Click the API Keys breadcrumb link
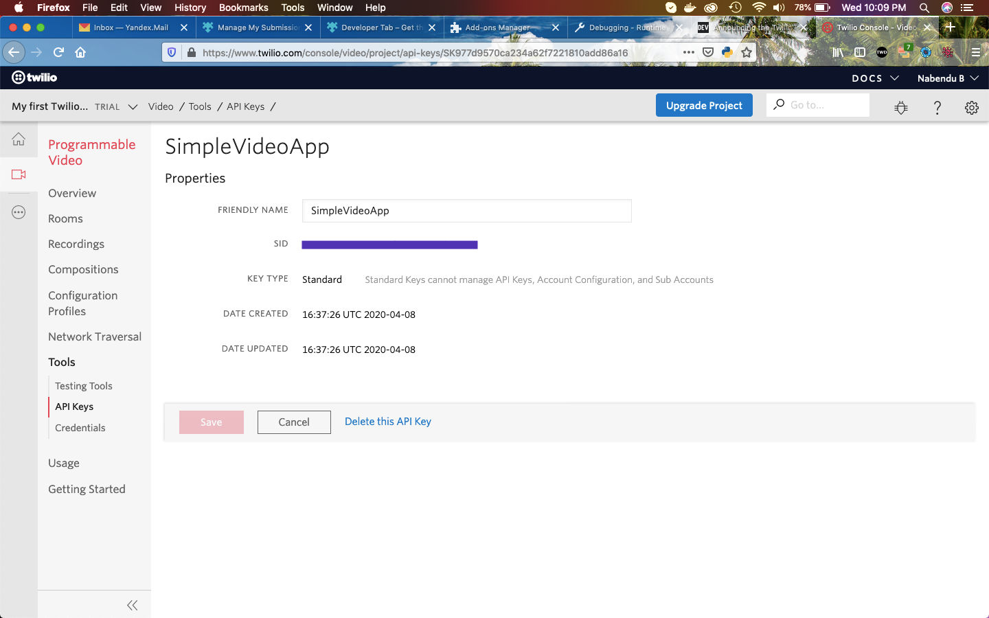989x618 pixels. click(245, 106)
